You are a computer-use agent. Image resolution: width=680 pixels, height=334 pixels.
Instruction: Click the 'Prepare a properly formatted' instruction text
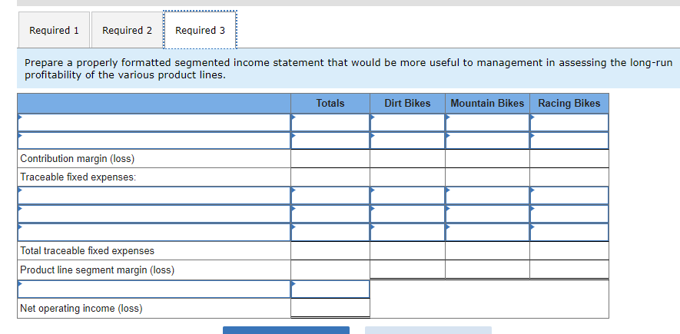(x=348, y=69)
